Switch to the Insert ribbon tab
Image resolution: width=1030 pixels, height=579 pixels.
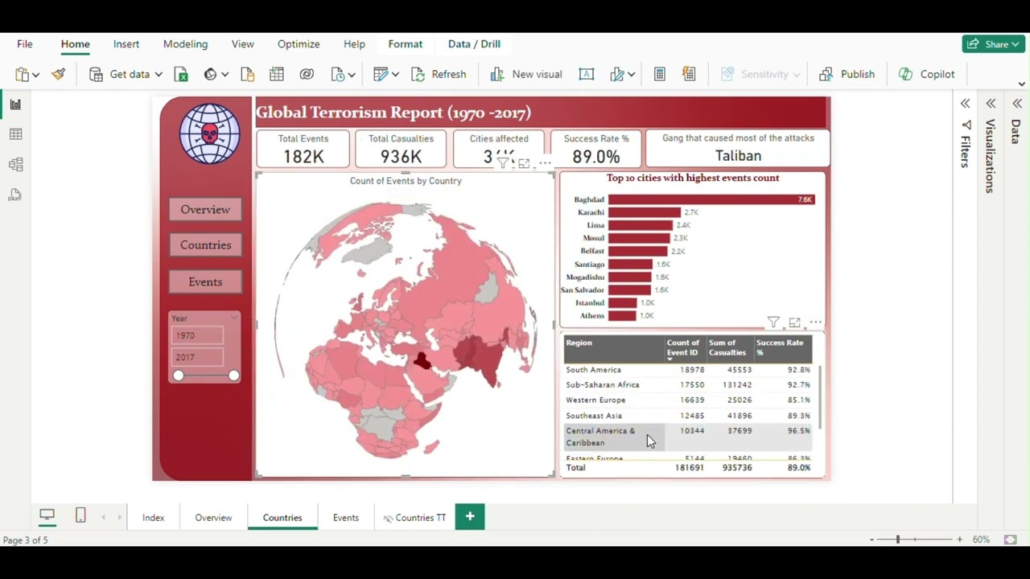point(126,44)
